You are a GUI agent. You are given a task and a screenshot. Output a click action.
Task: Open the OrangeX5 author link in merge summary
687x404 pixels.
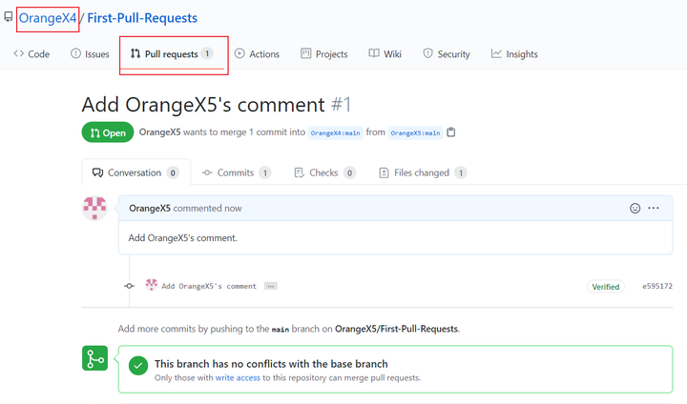click(x=159, y=132)
